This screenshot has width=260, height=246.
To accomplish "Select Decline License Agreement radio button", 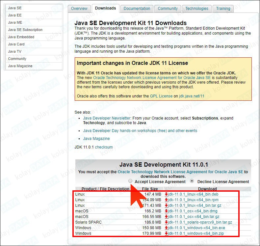I will pos(192,181).
